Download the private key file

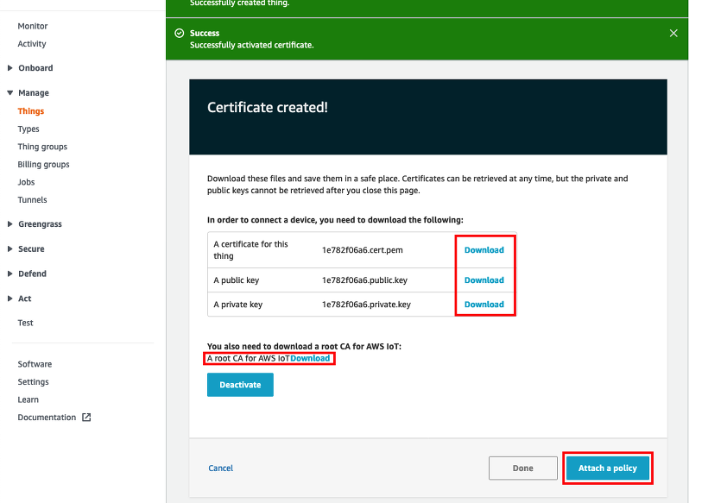(x=484, y=305)
